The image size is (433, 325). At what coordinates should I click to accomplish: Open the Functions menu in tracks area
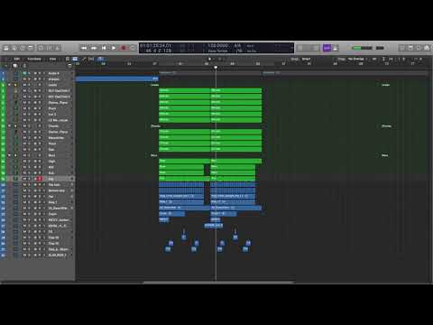[x=34, y=59]
